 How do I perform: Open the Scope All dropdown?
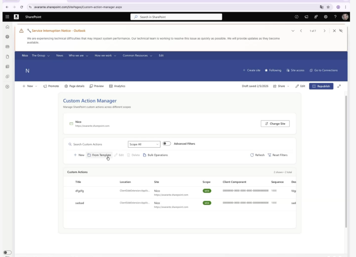pyautogui.click(x=144, y=144)
